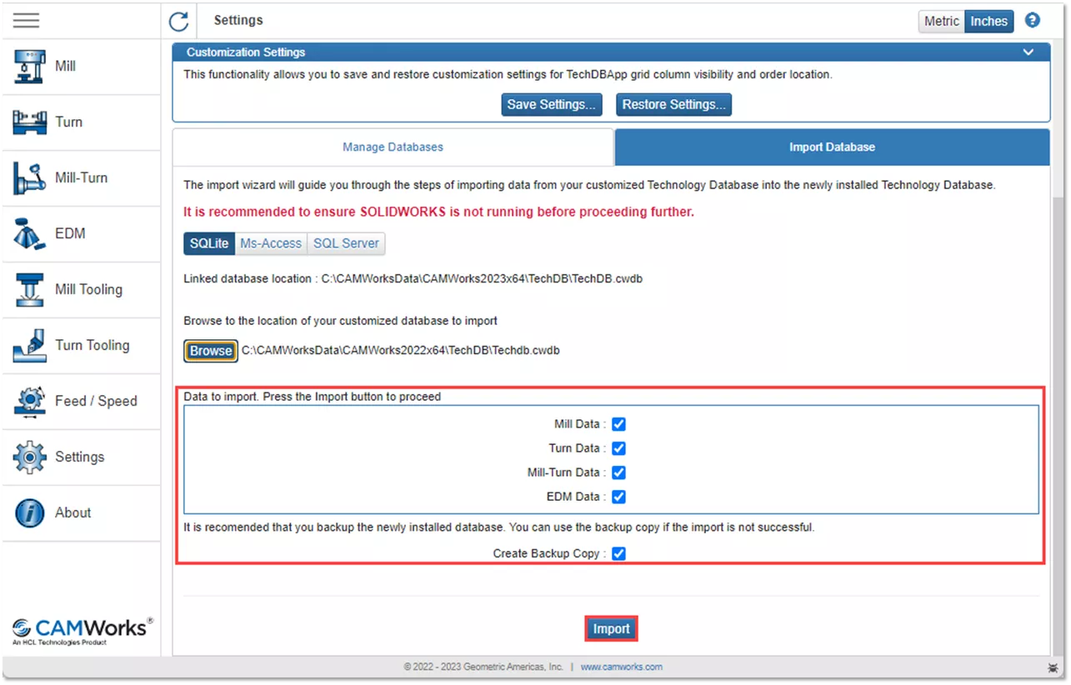This screenshot has height=685, width=1071.
Task: Open the hamburger menu icon
Action: [26, 21]
